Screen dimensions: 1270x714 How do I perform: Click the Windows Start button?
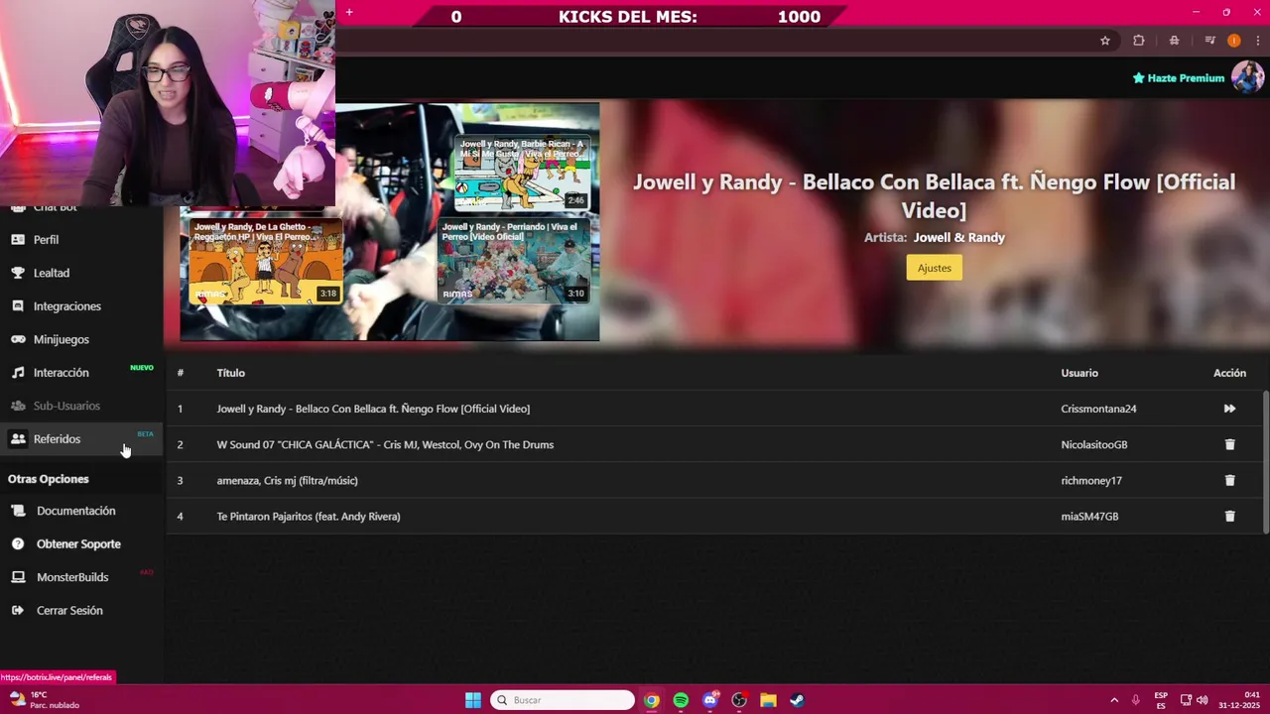473,700
